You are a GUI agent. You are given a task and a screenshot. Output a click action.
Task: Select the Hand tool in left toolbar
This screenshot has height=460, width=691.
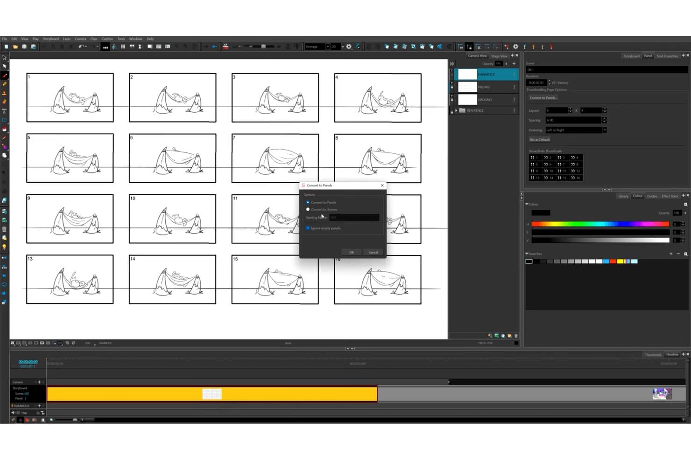point(5,155)
